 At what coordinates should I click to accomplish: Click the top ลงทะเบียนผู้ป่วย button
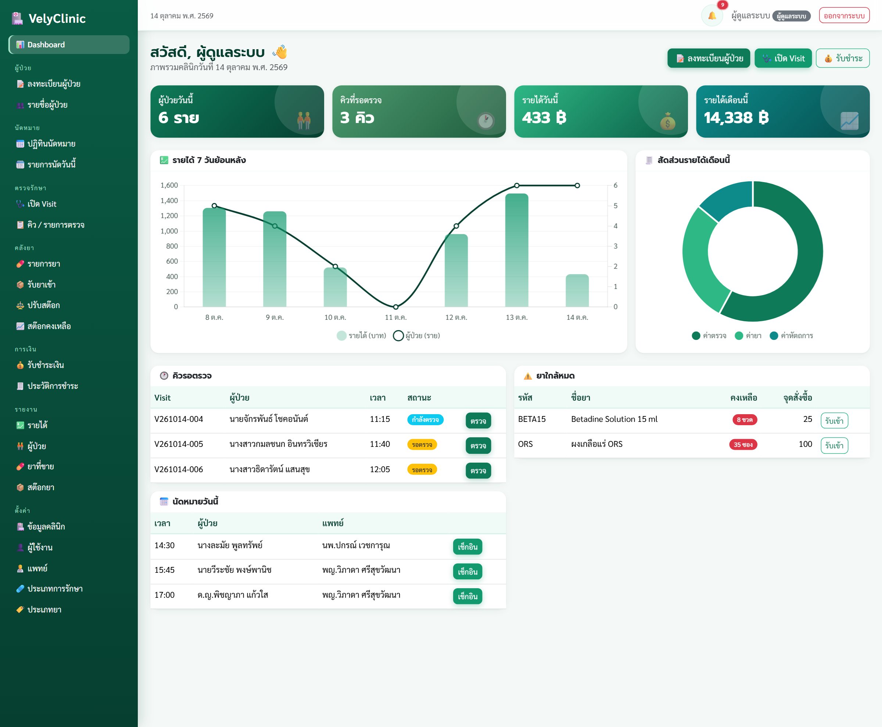(x=709, y=58)
